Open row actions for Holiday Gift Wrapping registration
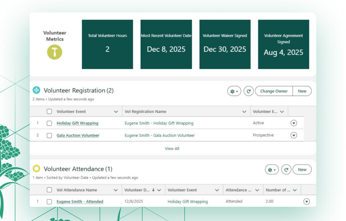The height and width of the screenshot is (221, 346). 294,123
